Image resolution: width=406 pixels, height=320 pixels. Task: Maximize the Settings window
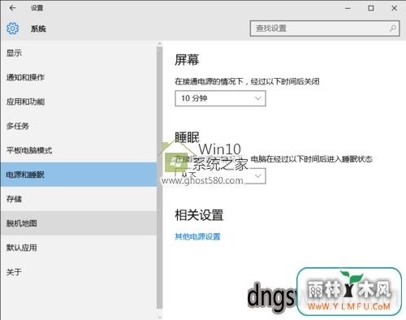[371, 8]
